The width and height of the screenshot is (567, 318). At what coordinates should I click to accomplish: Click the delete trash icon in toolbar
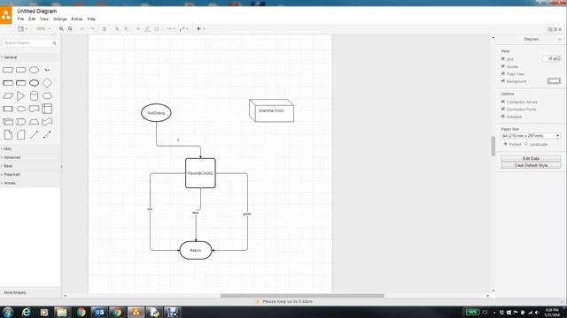click(105, 29)
